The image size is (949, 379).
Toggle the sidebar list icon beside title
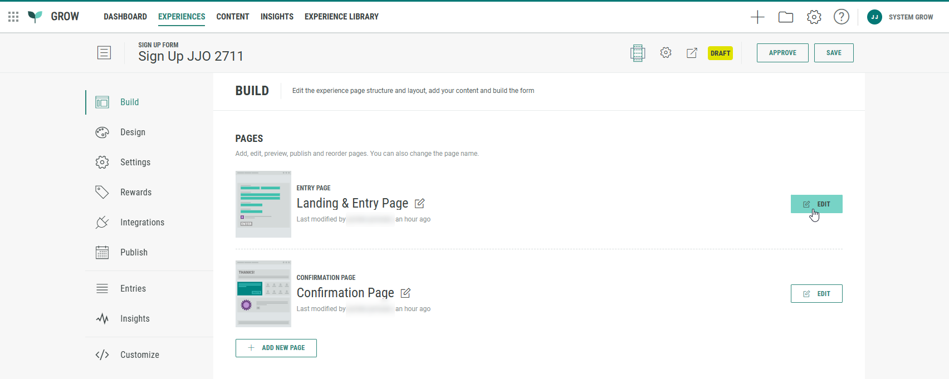[x=104, y=53]
